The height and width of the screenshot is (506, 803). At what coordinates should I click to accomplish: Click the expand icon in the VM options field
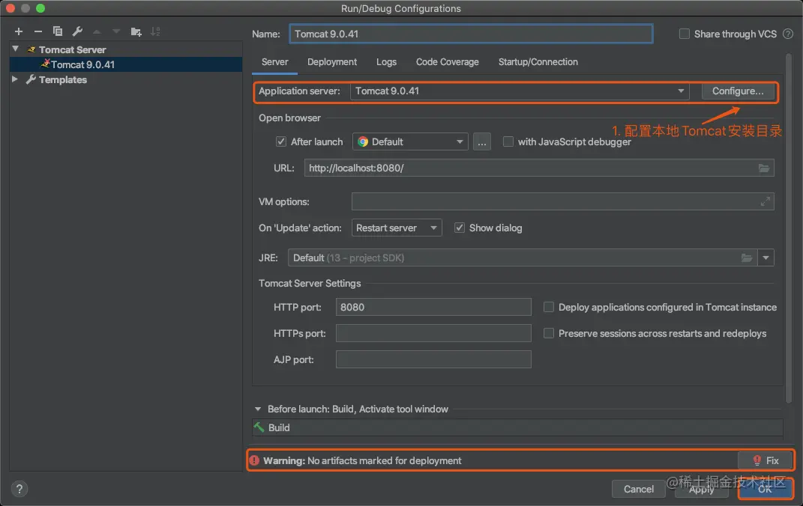pyautogui.click(x=765, y=201)
